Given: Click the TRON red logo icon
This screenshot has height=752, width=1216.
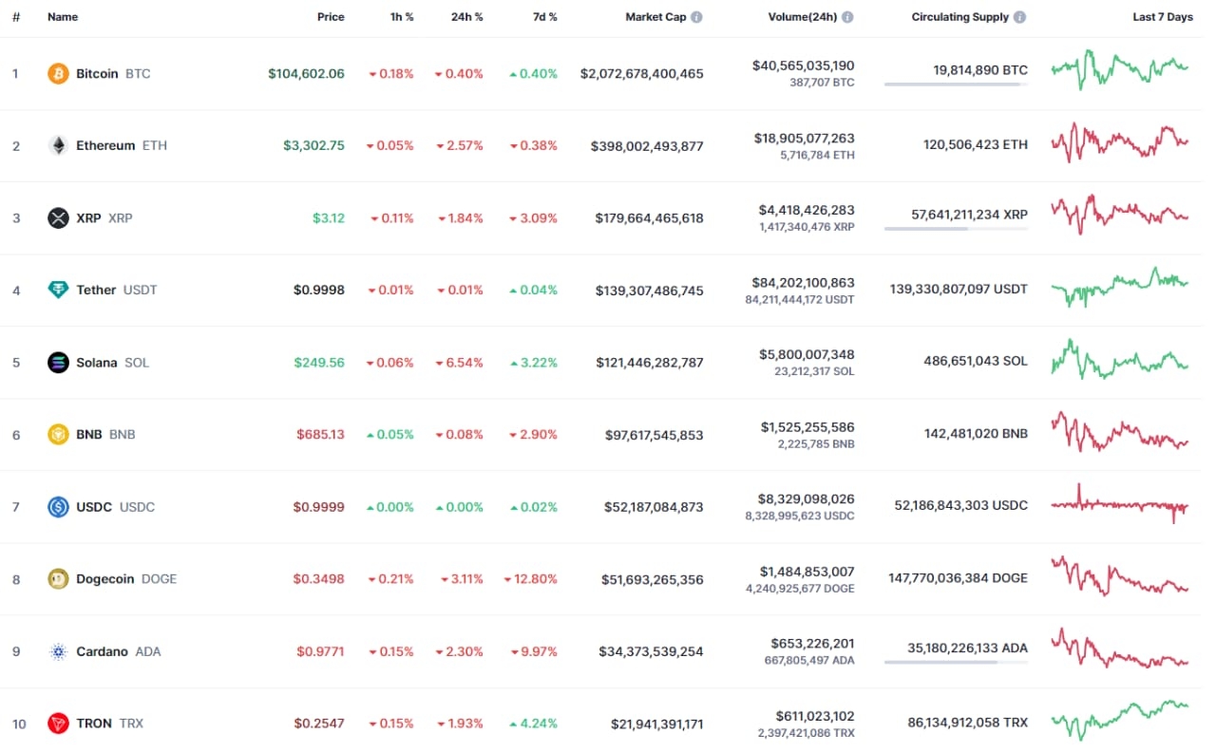Looking at the screenshot, I should 59,723.
